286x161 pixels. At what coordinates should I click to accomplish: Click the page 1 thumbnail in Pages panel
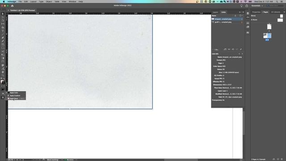[x=269, y=27]
